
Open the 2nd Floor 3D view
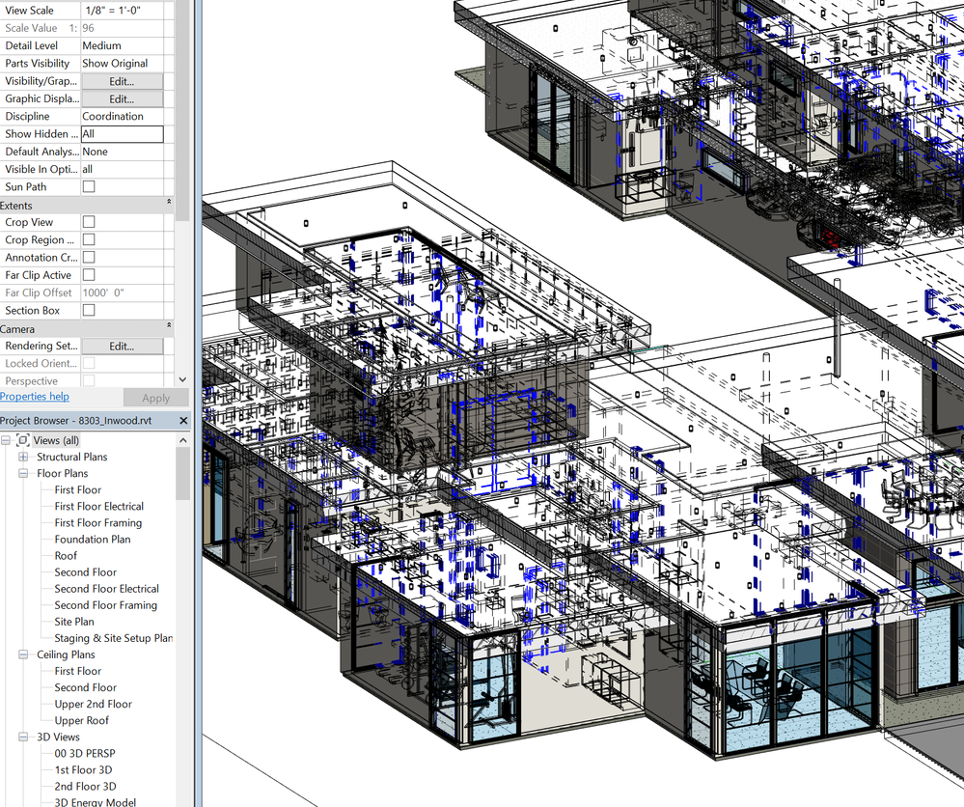click(85, 787)
